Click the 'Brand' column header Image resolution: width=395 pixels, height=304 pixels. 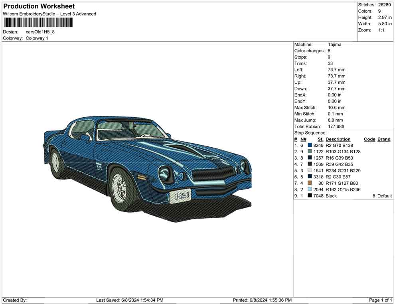384,139
